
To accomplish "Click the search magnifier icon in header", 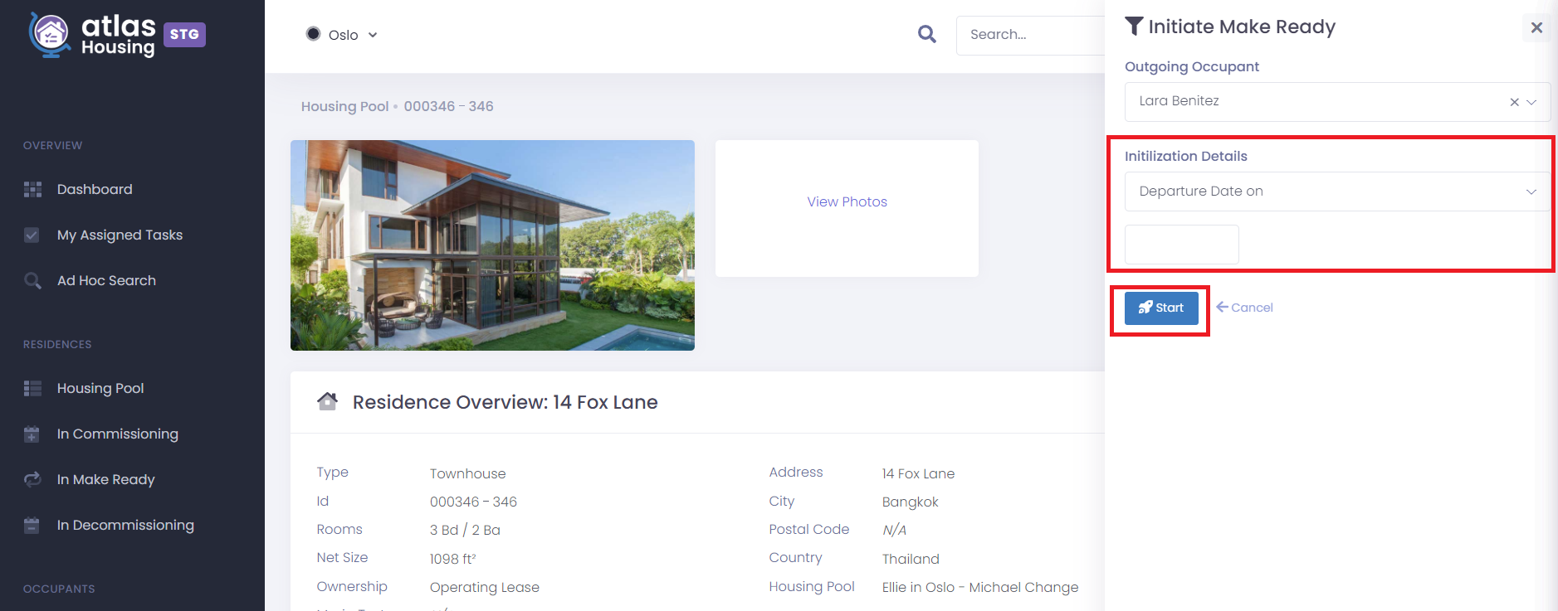I will (927, 34).
